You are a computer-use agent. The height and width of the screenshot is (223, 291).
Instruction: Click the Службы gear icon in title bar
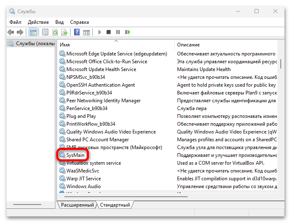[12, 11]
